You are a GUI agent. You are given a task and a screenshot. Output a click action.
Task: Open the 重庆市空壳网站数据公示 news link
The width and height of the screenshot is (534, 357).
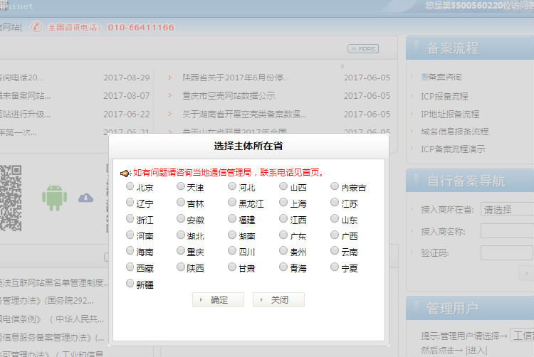(x=229, y=95)
